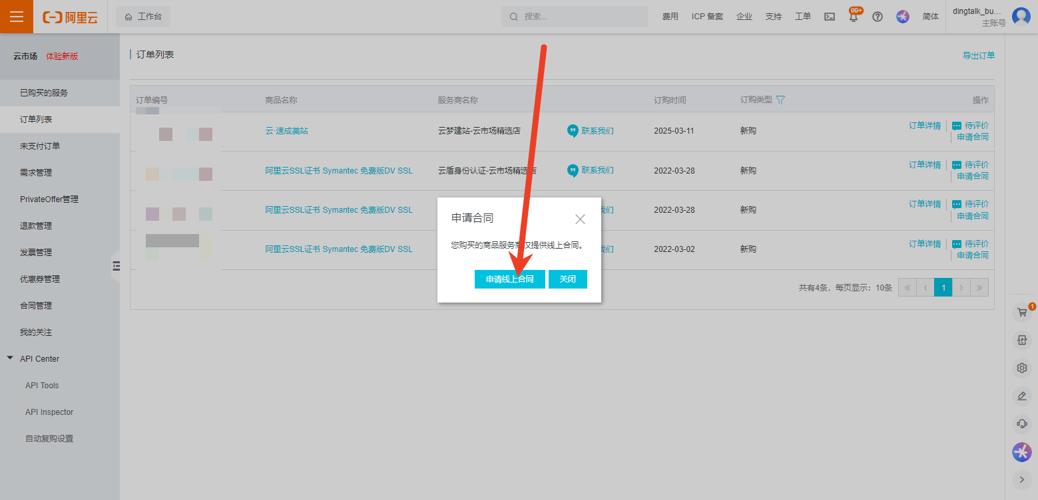Click 申请合同 for 2022-03-02 order

click(x=973, y=255)
